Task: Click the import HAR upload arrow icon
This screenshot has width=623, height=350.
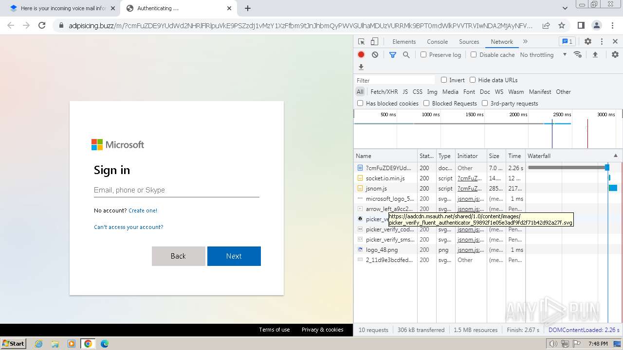Action: 595,55
